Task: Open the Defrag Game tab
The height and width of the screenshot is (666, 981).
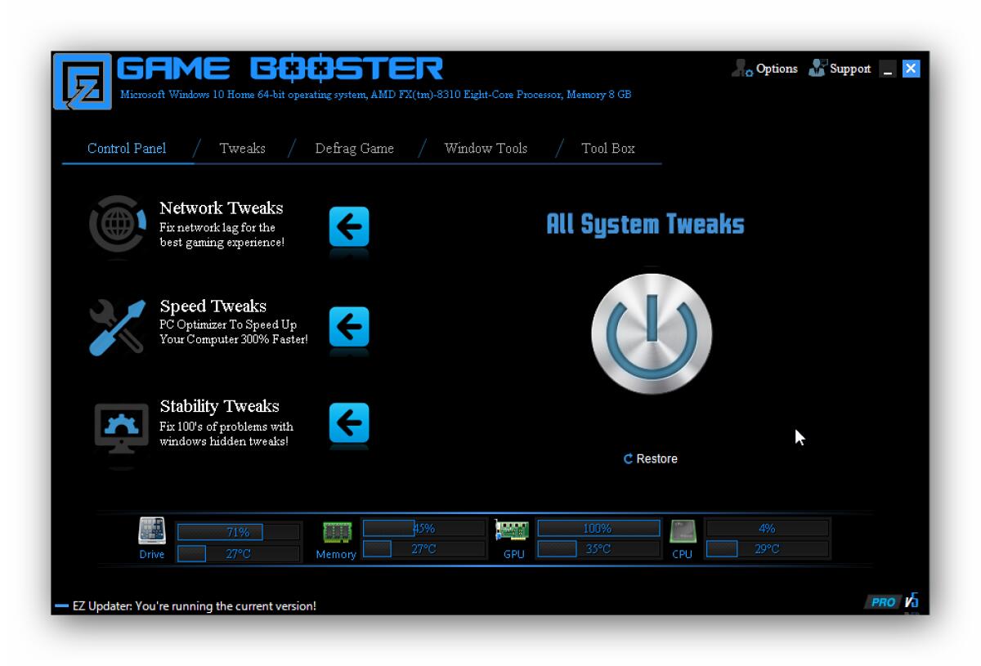Action: click(x=355, y=148)
